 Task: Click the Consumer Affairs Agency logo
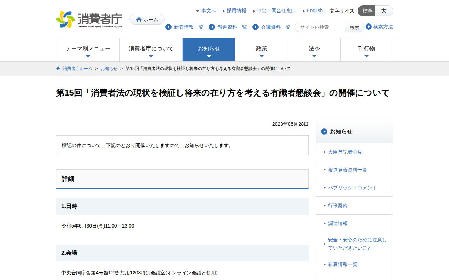89,20
